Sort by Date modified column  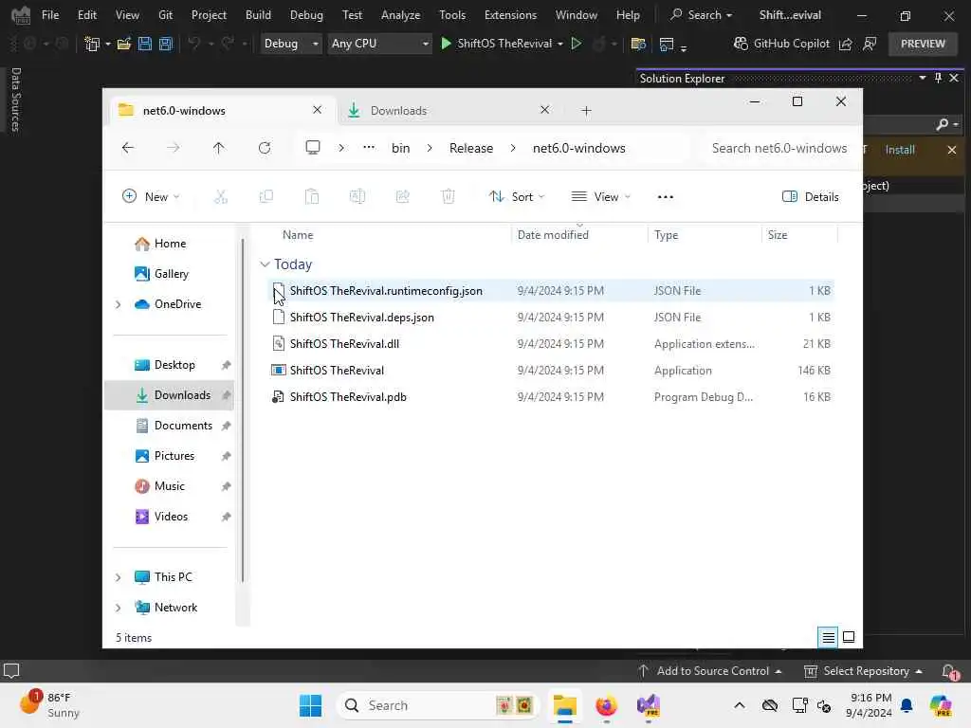coord(553,235)
